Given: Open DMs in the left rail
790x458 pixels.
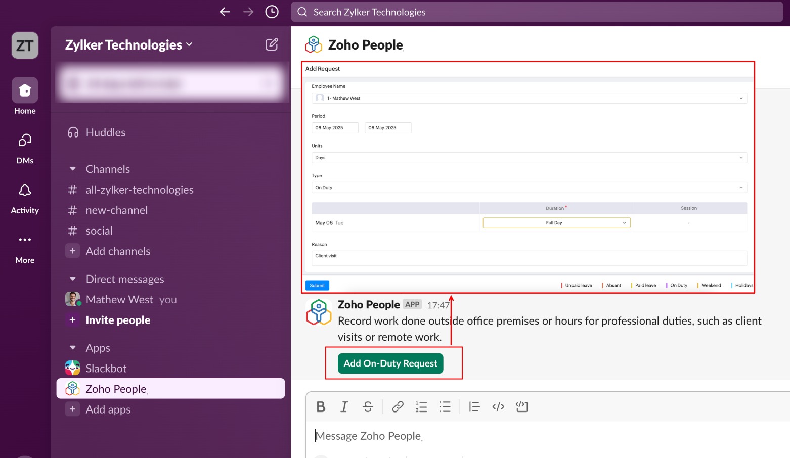Looking at the screenshot, I should click(25, 149).
